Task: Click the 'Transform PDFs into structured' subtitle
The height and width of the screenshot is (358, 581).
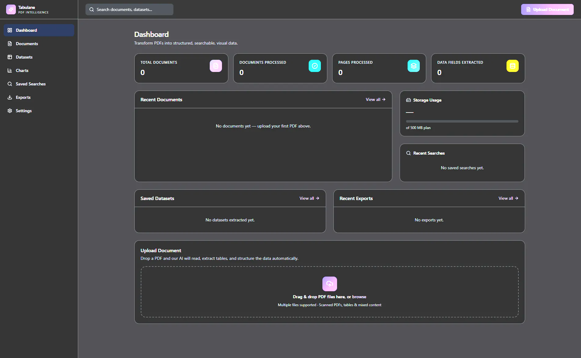Action: tap(186, 43)
